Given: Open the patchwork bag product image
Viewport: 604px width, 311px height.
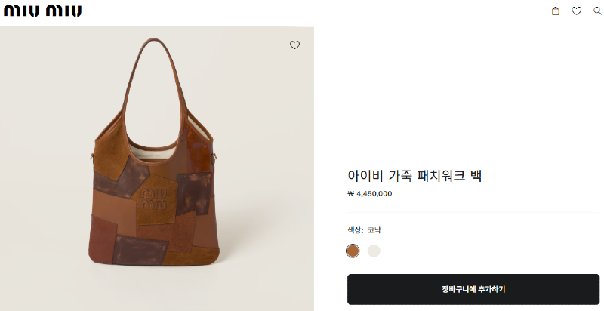Looking at the screenshot, I should click(x=157, y=168).
